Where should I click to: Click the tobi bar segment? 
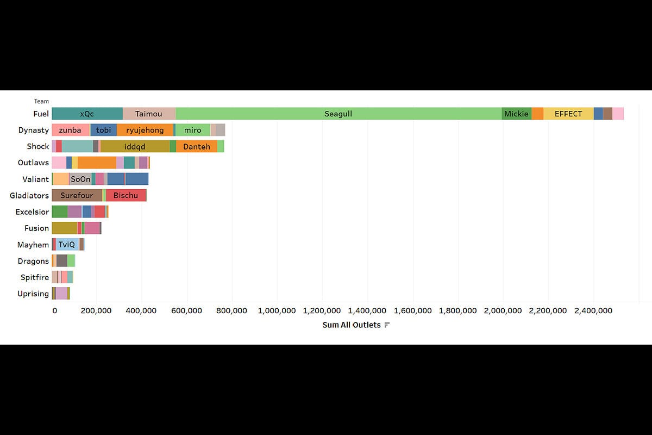(103, 130)
